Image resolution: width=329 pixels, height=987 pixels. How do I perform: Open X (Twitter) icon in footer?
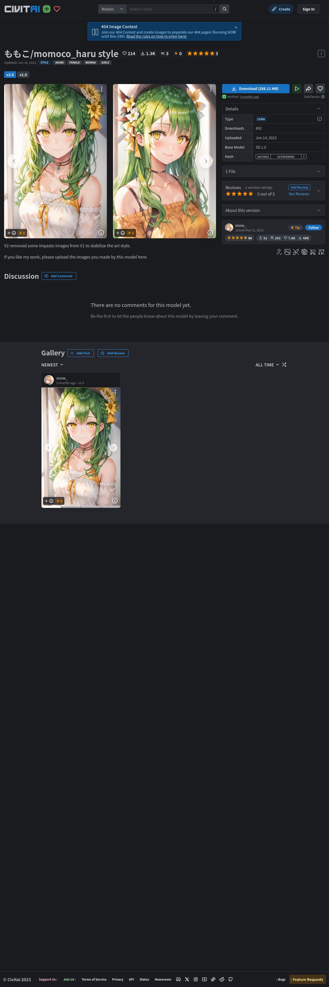click(187, 979)
